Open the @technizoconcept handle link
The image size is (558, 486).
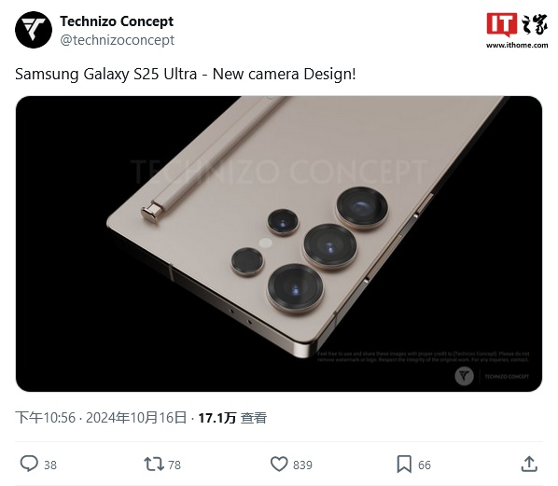pyautogui.click(x=117, y=40)
